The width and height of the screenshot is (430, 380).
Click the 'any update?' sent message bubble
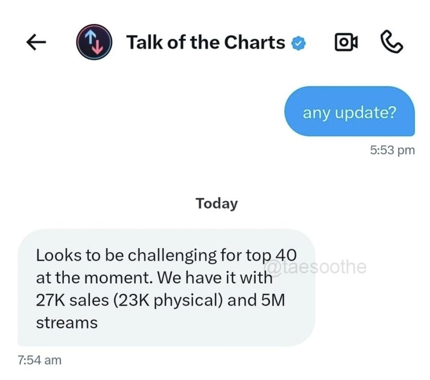coord(350,112)
